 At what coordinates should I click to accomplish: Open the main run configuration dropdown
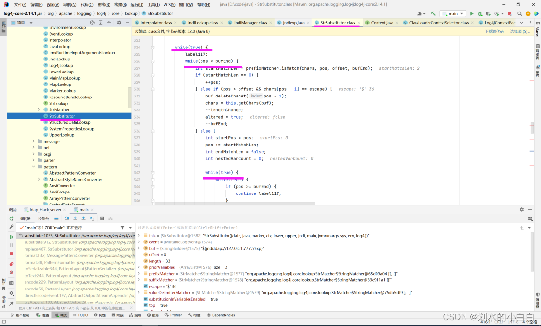453,14
